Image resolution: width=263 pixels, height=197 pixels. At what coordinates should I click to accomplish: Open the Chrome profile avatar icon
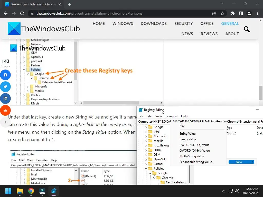coord(249,13)
